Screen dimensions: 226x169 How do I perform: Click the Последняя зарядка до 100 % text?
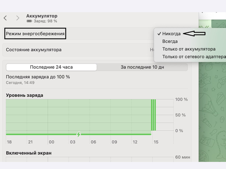[38, 77]
